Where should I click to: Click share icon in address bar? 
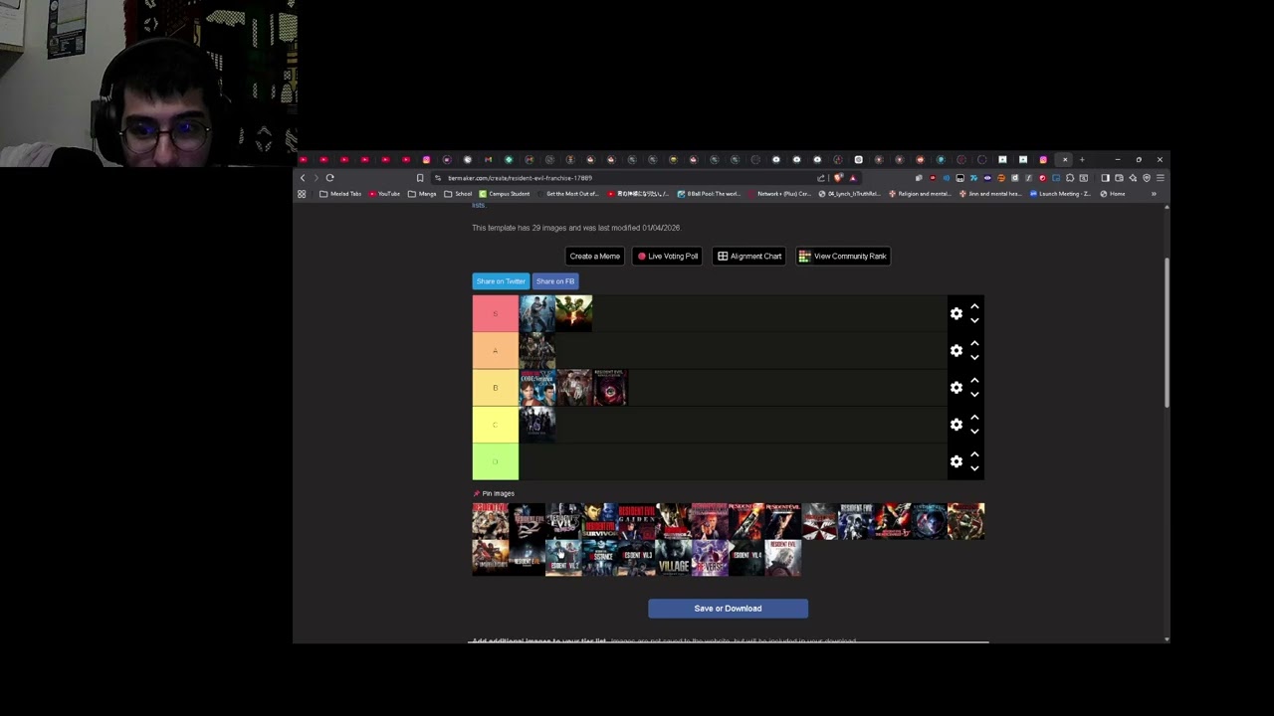click(x=821, y=178)
